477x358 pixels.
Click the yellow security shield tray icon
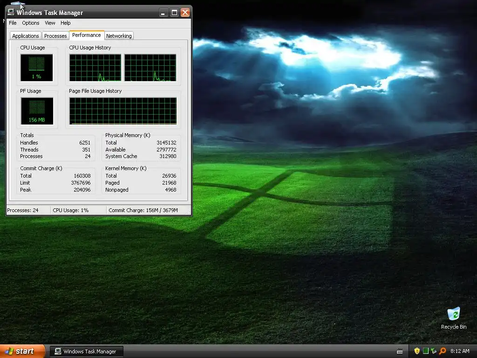pos(417,351)
